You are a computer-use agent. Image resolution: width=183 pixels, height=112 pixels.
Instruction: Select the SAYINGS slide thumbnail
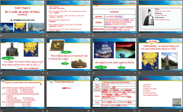(x=68, y=16)
